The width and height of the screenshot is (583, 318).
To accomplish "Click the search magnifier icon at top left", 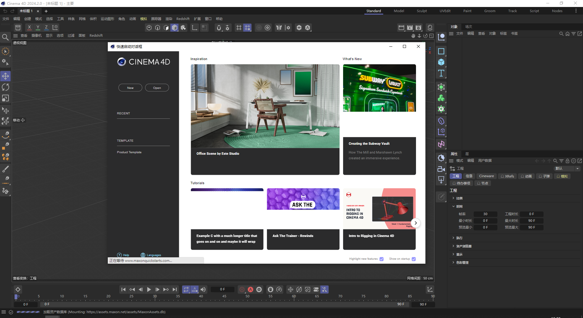I will point(5,37).
